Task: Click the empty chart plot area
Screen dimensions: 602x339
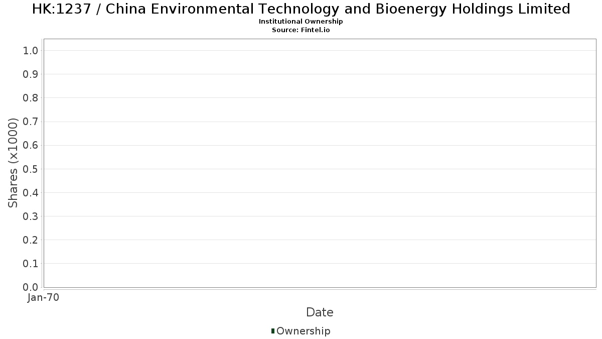Action: (320, 163)
